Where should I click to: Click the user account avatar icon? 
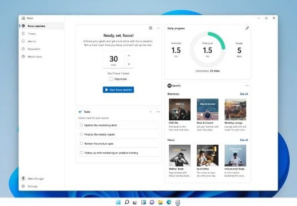[23, 179]
